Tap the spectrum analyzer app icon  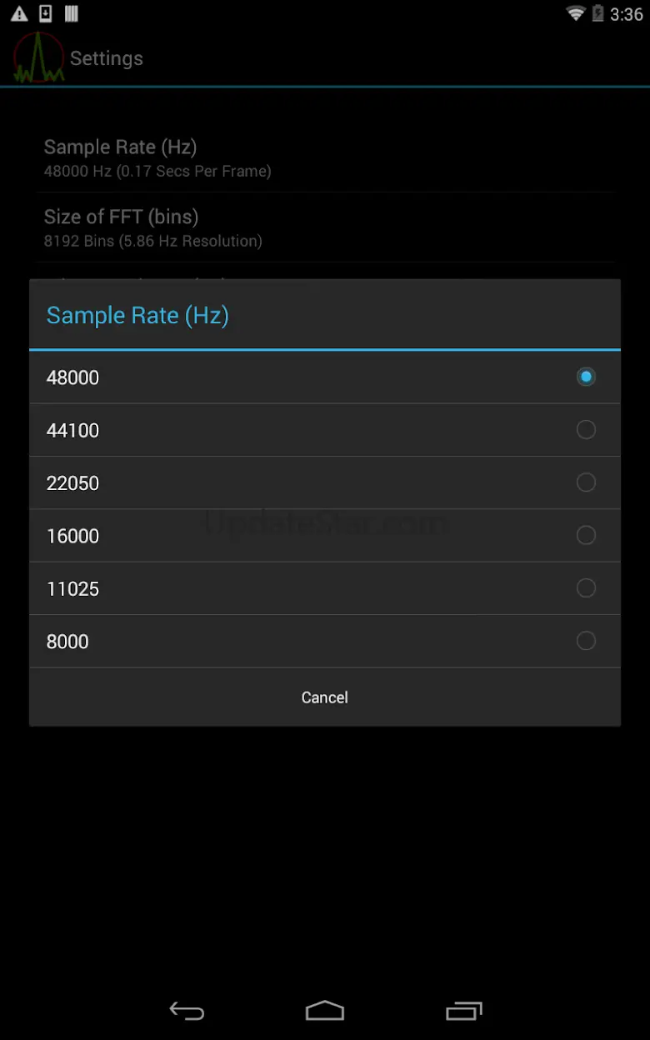[x=38, y=58]
